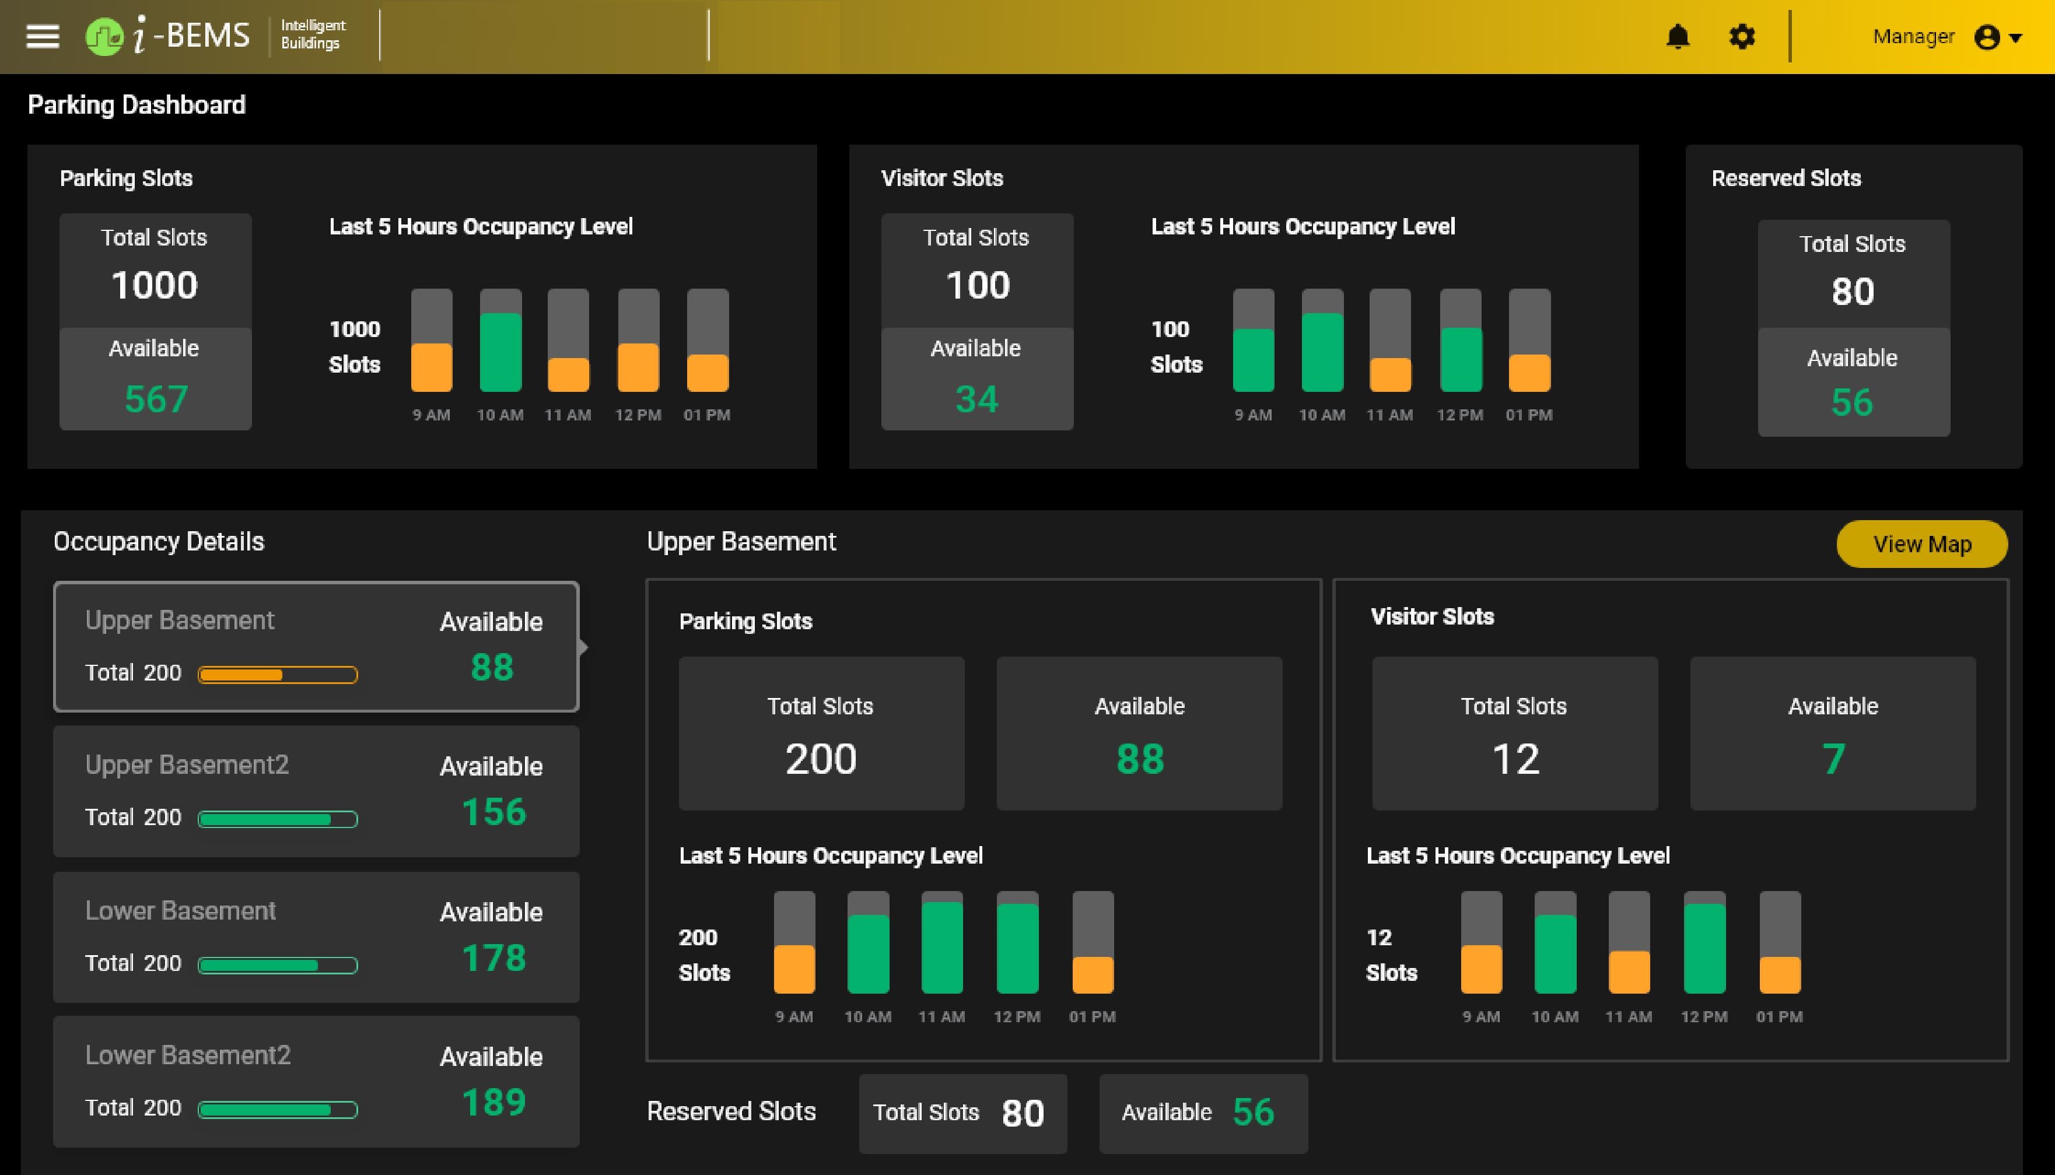Select Upper Basement2 occupancy card
Image resolution: width=2055 pixels, height=1175 pixels.
pos(316,791)
